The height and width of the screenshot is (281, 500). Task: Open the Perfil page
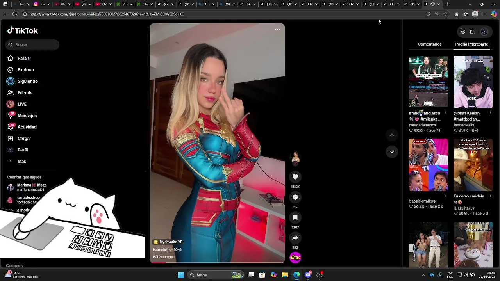18,150
